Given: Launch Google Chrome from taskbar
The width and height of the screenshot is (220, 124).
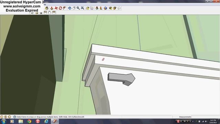Looking at the screenshot, I should pyautogui.click(x=29, y=121).
